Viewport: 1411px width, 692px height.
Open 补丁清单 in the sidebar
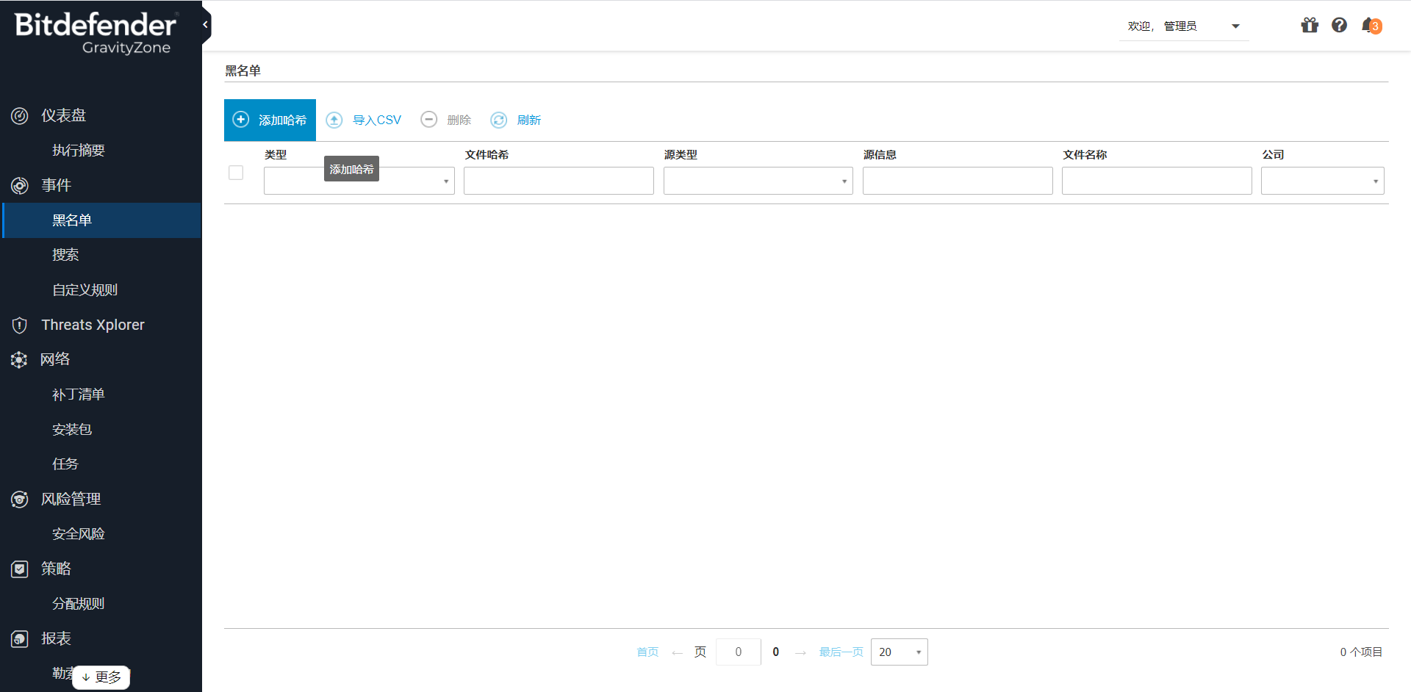[79, 394]
